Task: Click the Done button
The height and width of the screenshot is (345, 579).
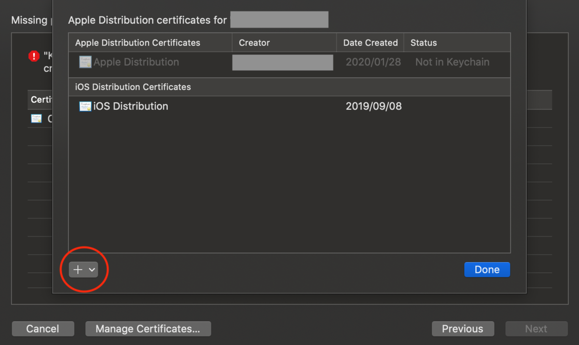Action: 487,270
